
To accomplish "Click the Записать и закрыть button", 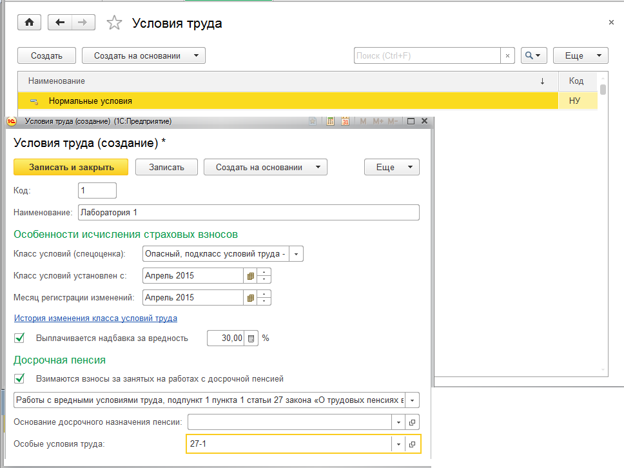I will point(71,167).
